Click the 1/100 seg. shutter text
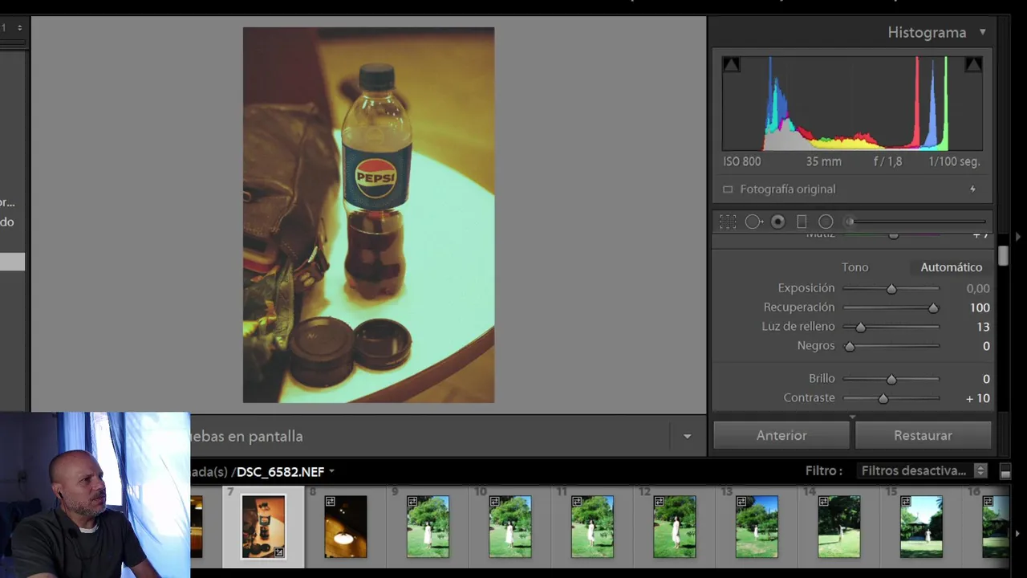This screenshot has height=578, width=1027. [x=954, y=161]
